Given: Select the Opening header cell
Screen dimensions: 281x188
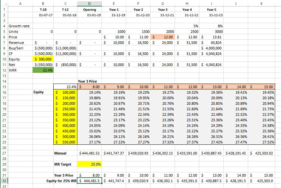Looking at the screenshot, I should tap(90, 9).
